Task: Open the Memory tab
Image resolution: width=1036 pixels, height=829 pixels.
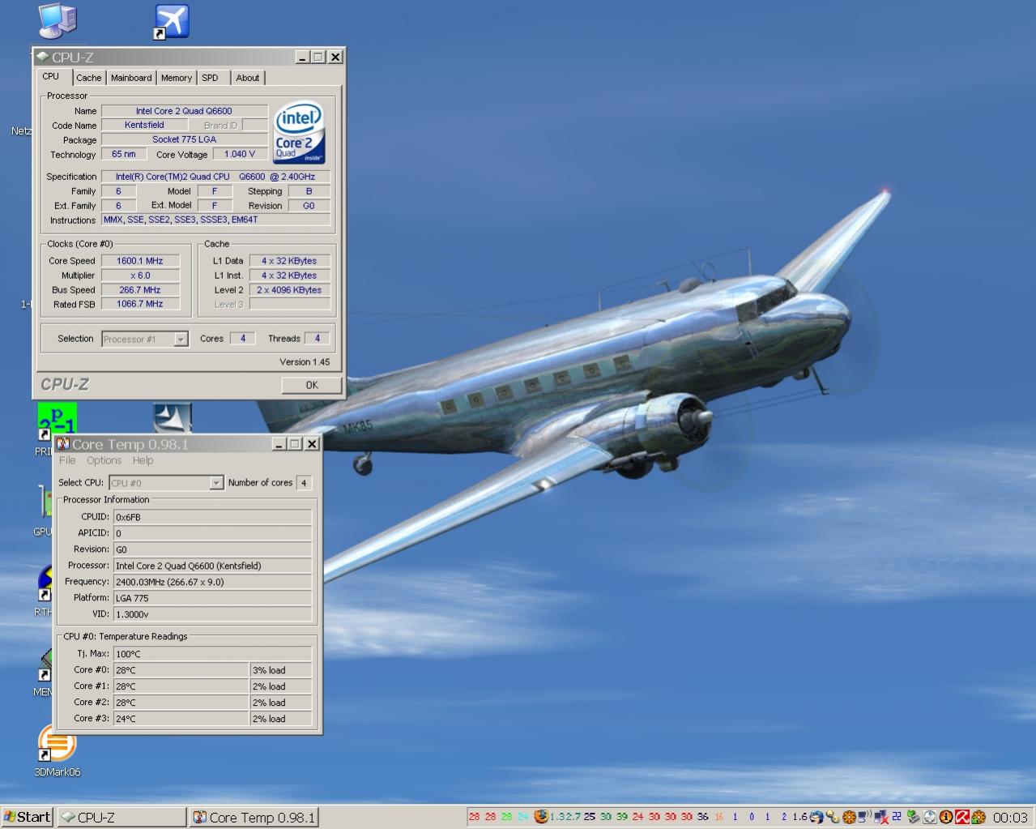Action: coord(177,78)
